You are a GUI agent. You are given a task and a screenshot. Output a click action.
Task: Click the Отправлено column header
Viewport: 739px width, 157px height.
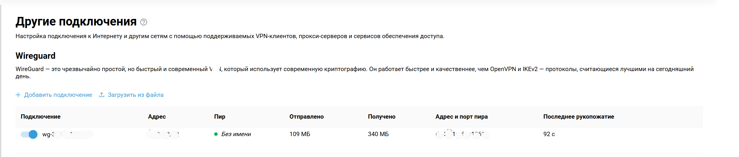(x=307, y=117)
